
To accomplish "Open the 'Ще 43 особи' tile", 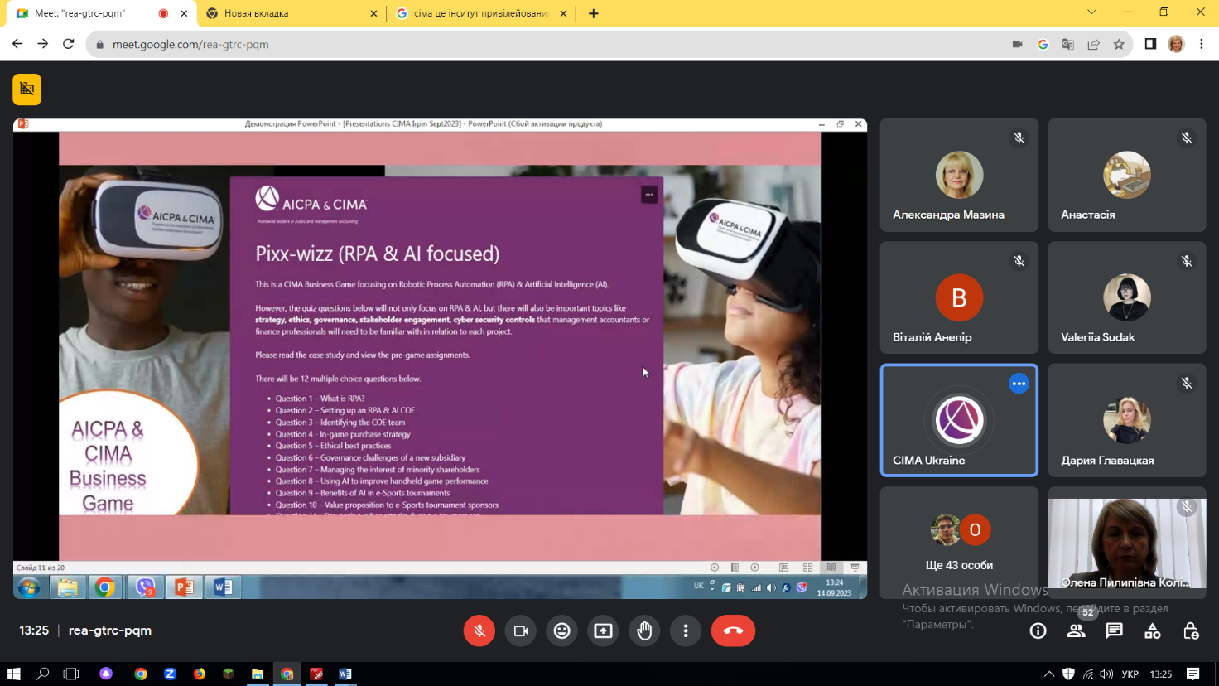I will pos(959,543).
